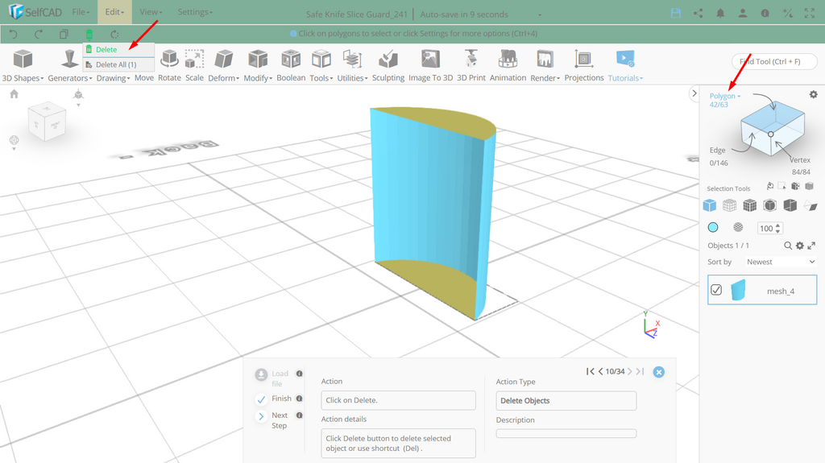Expand the Render dropdown

(545, 66)
